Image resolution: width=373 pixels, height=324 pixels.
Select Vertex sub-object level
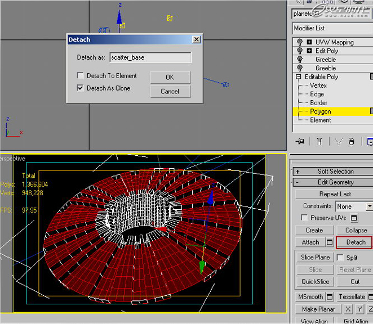pyautogui.click(x=318, y=85)
